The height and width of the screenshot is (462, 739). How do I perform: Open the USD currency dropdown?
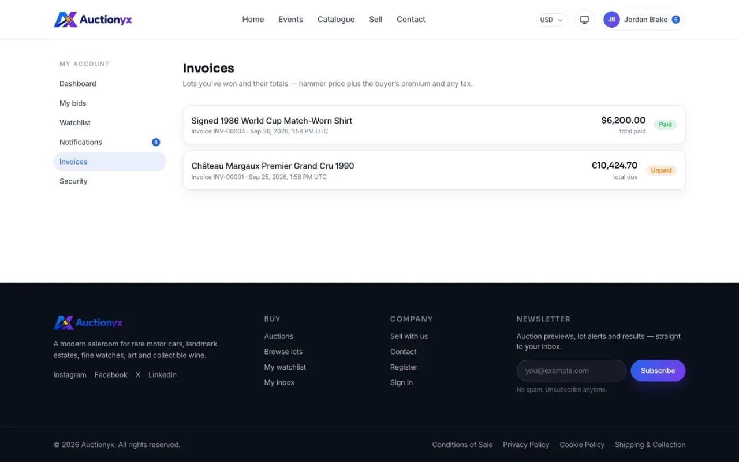tap(551, 20)
